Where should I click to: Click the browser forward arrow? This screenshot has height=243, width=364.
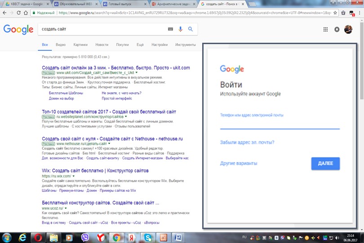click(11, 13)
